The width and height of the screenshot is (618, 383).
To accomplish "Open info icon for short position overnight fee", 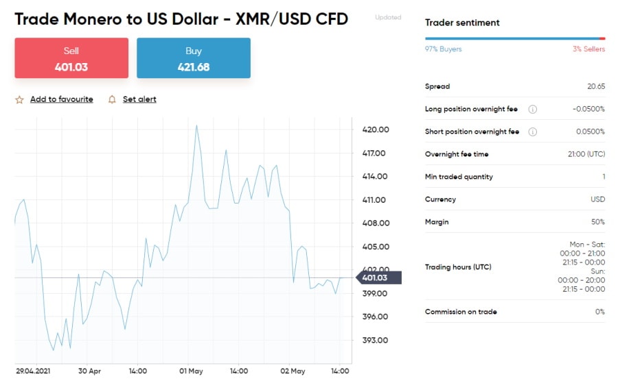I will [x=532, y=132].
